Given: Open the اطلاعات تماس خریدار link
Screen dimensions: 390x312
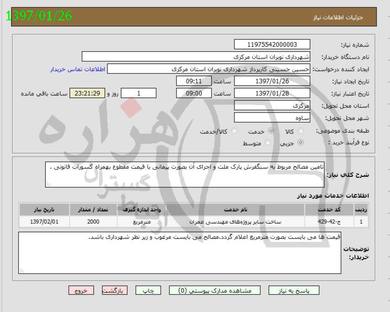Looking at the screenshot, I should click(78, 69).
